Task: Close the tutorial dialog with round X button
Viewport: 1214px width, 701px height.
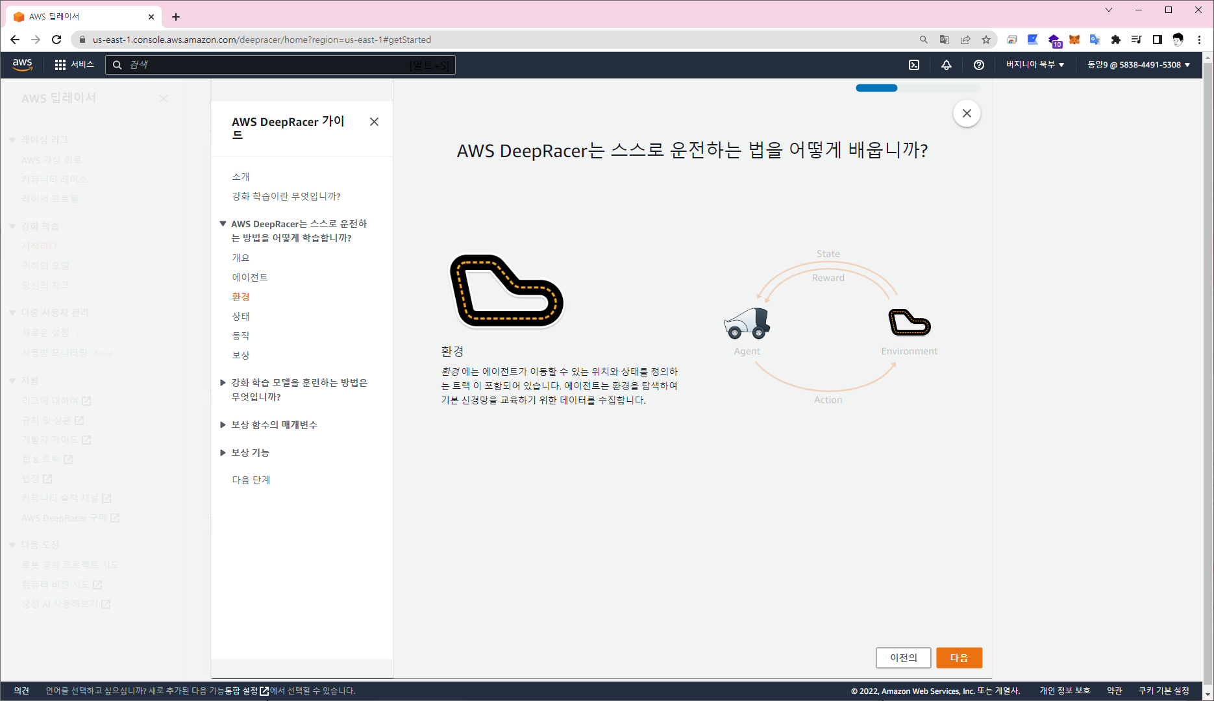Action: pyautogui.click(x=967, y=114)
